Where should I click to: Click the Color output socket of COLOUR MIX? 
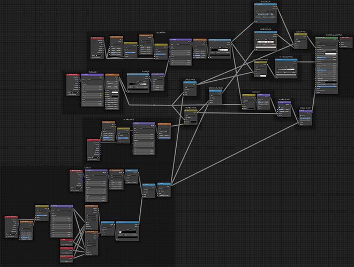pyautogui.click(x=307, y=37)
